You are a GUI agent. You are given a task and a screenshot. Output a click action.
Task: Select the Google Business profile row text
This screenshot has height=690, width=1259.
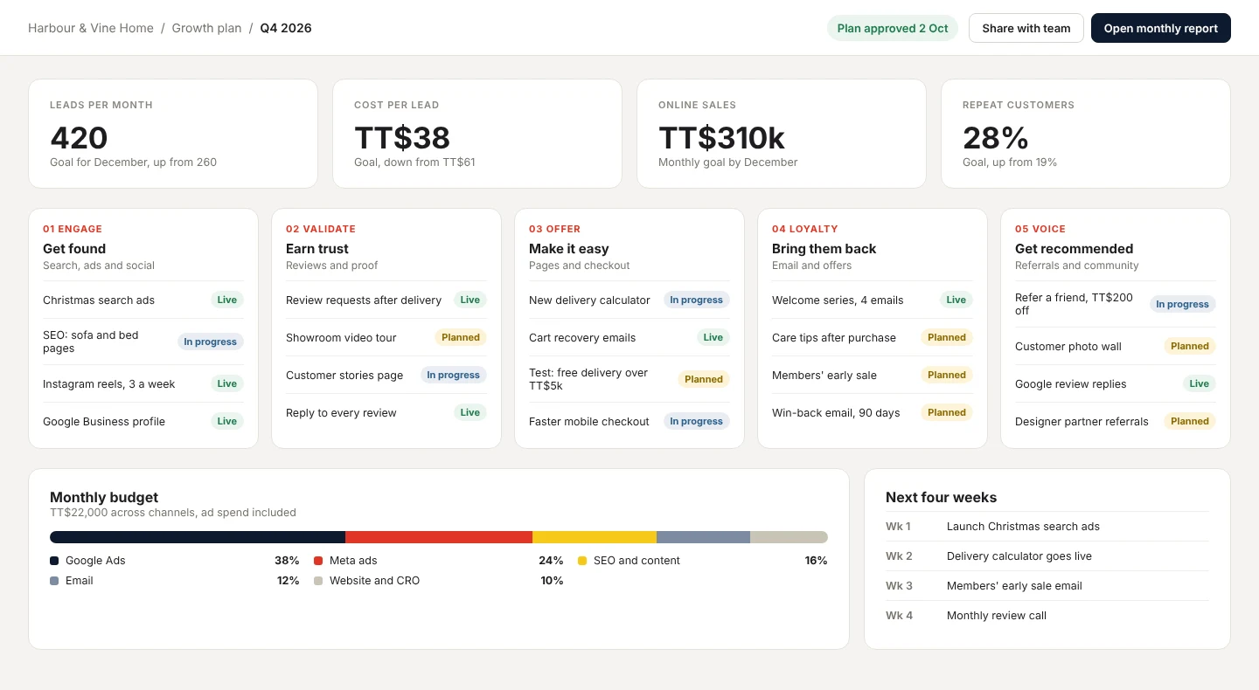104,421
